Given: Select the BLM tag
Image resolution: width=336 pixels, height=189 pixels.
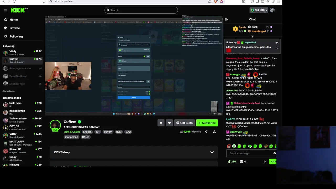Looking at the screenshot, I should click(x=119, y=132).
